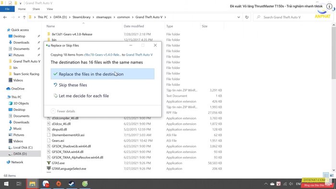This screenshot has height=189, width=336.
Task: Open the File ribbon tab
Action: [7, 9]
